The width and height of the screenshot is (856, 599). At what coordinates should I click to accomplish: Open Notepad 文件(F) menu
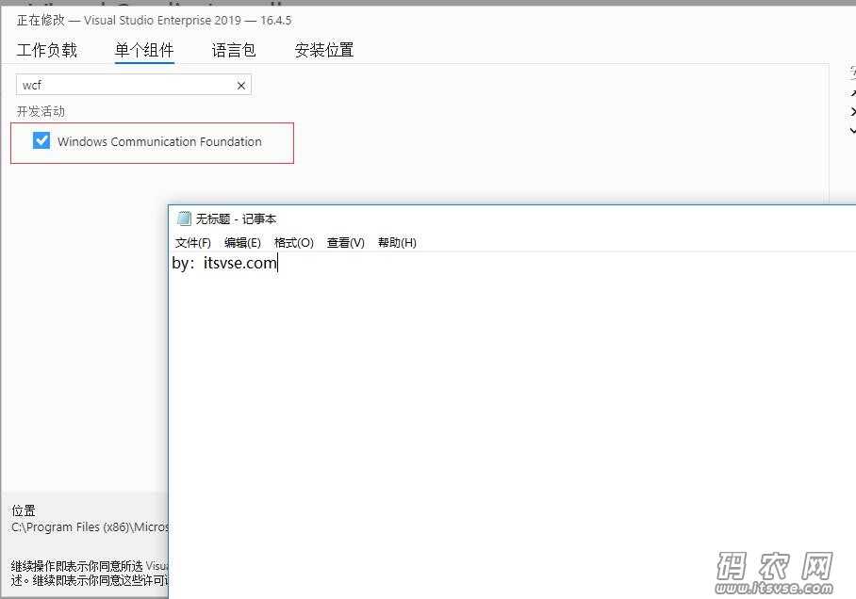[x=192, y=243]
